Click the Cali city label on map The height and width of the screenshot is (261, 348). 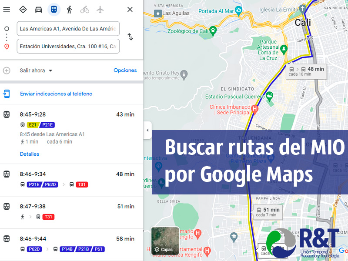tap(303, 23)
